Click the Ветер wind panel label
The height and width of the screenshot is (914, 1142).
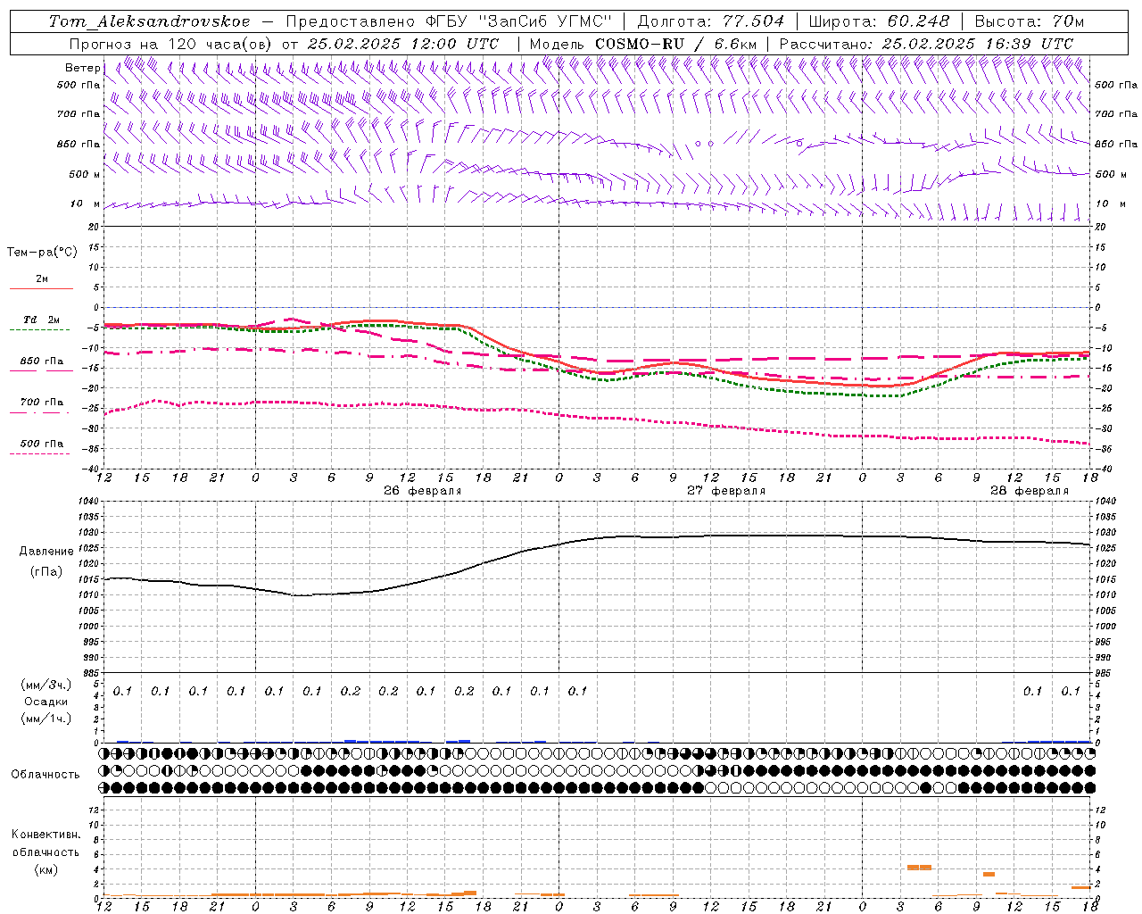(82, 68)
